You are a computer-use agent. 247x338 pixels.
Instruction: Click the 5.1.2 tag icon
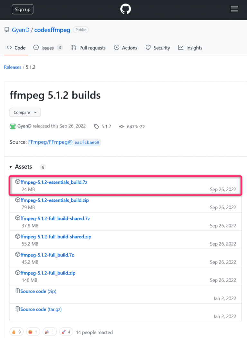point(96,127)
